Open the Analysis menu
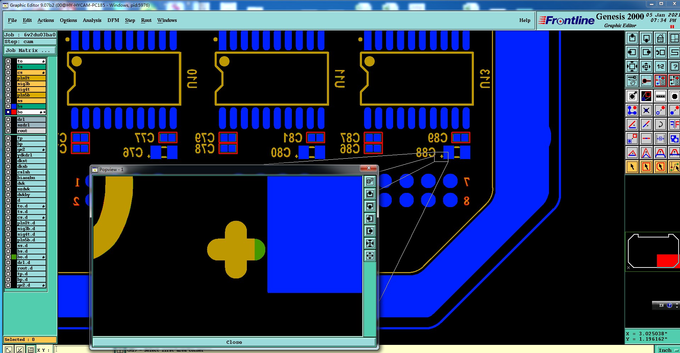Image resolution: width=680 pixels, height=353 pixels. [92, 20]
